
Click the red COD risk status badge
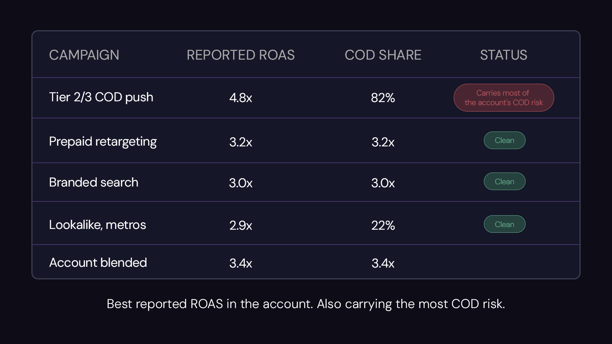(504, 98)
